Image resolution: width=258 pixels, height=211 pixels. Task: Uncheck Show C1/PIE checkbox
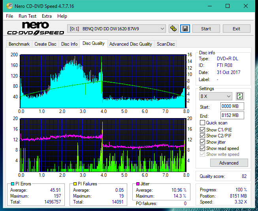click(202, 130)
